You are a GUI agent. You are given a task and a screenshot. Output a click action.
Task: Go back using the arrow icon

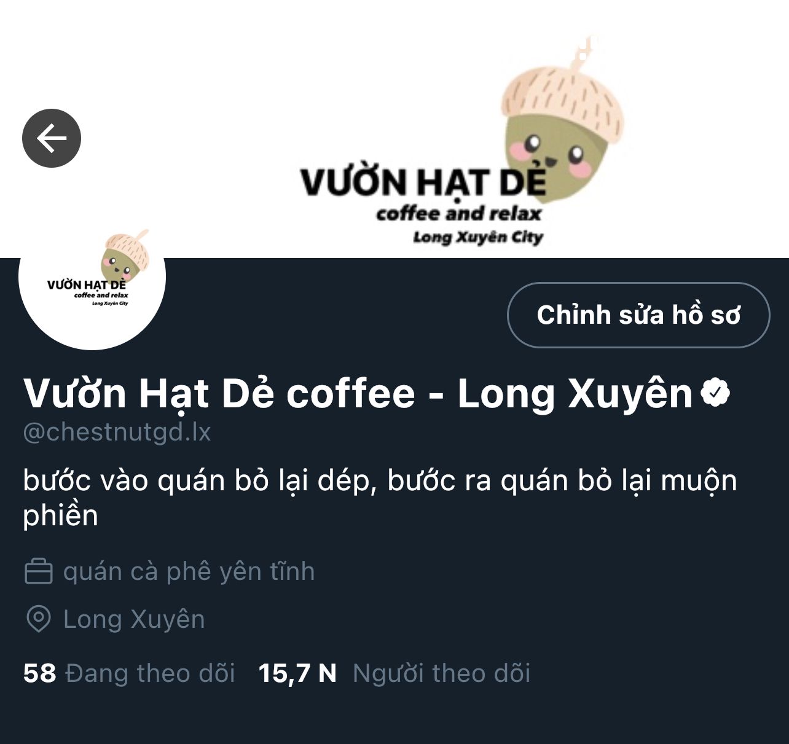[52, 138]
